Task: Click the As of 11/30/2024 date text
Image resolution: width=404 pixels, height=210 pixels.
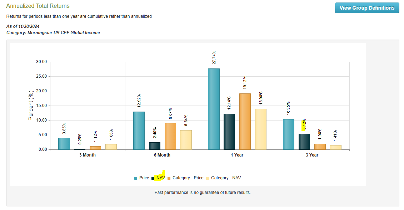Action: point(23,26)
